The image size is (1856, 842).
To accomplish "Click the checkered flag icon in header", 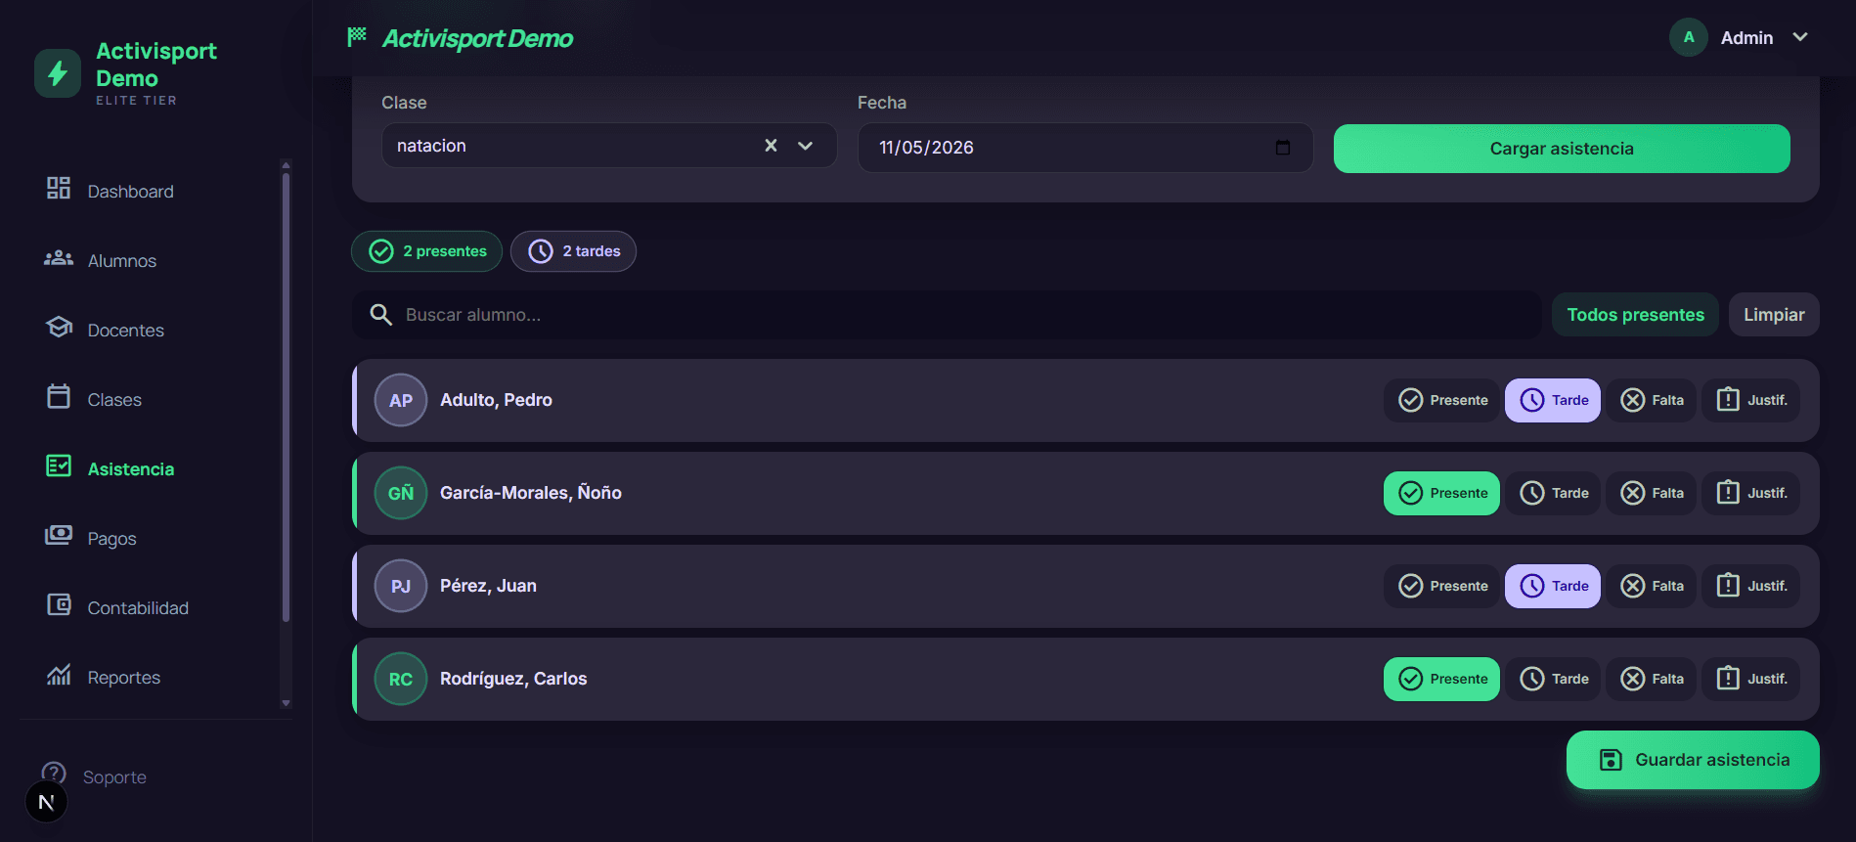I will (357, 36).
